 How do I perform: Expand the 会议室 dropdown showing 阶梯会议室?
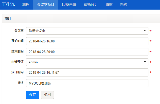87,31
